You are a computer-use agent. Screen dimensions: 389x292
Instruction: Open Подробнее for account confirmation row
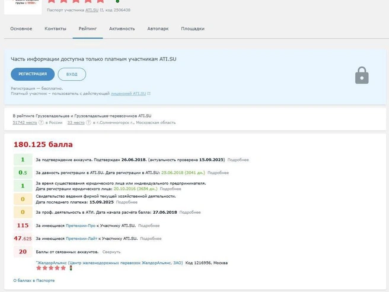point(238,160)
